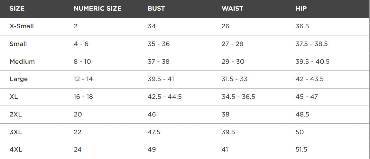
Task: Click the 29 - 30 waist measurement
Action: (x=233, y=61)
